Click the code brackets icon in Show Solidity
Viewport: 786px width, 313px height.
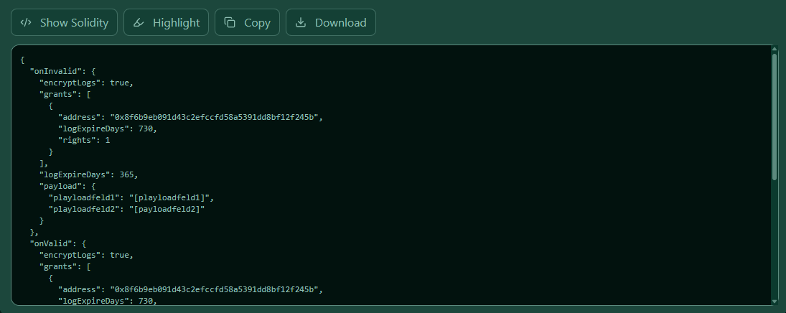pos(26,22)
